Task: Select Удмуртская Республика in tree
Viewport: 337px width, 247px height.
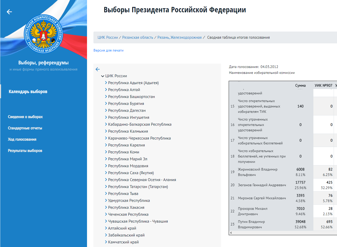Action: [x=129, y=201]
